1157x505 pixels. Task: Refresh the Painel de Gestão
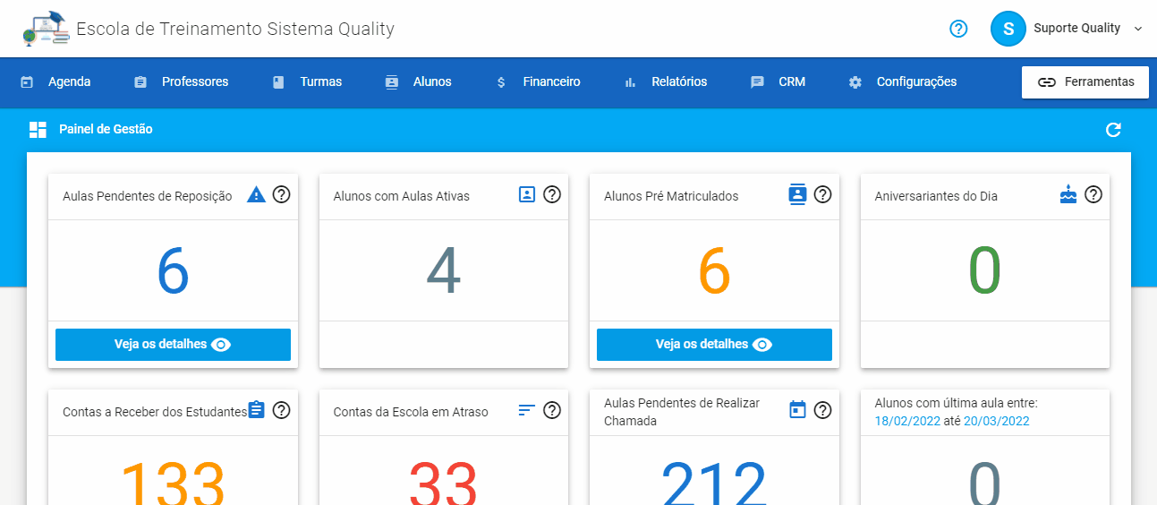pos(1113,130)
